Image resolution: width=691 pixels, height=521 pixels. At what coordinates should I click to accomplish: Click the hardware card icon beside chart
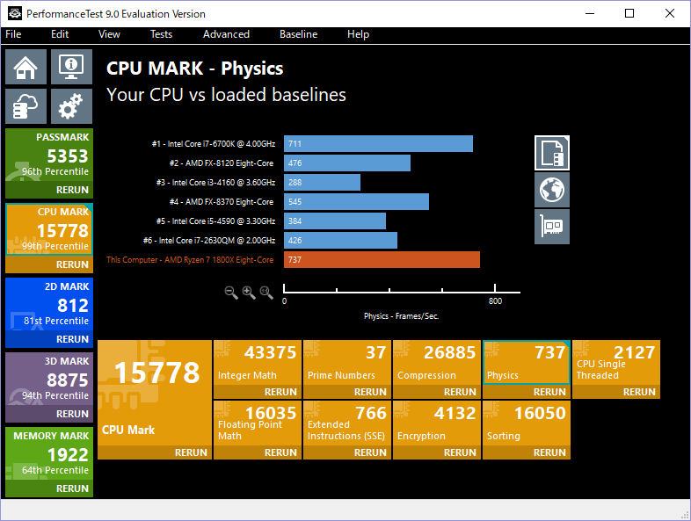552,227
